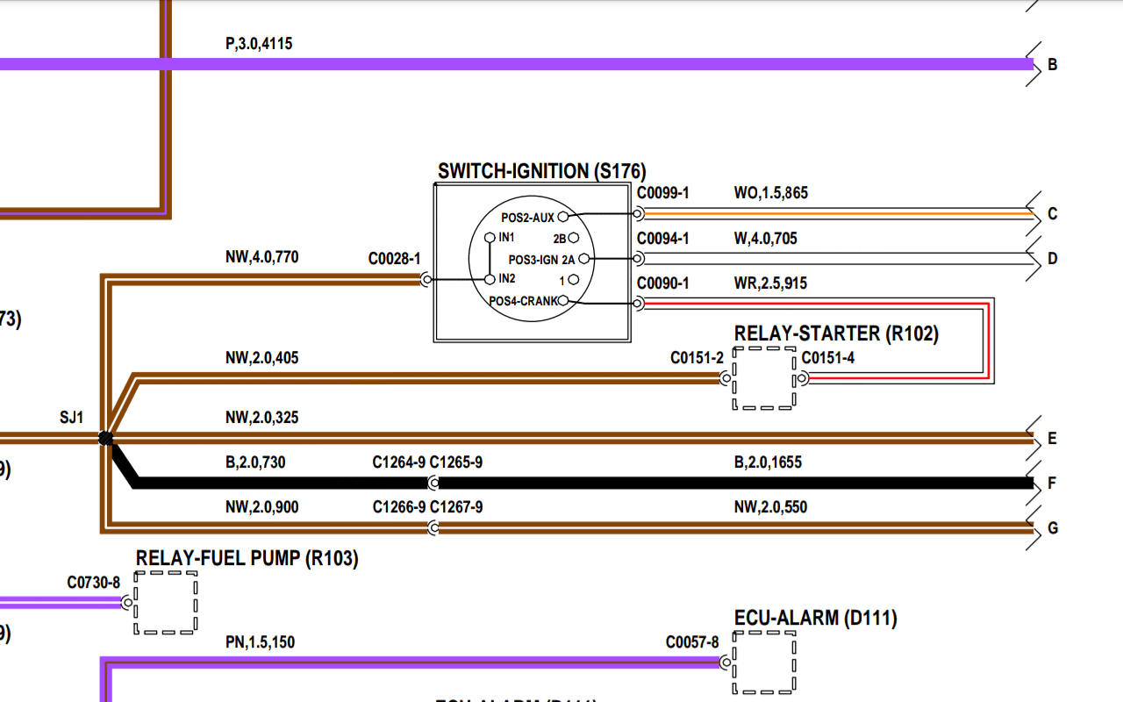1123x702 pixels.
Task: Select the RELAY-STARTER (R102) label
Action: (x=836, y=333)
